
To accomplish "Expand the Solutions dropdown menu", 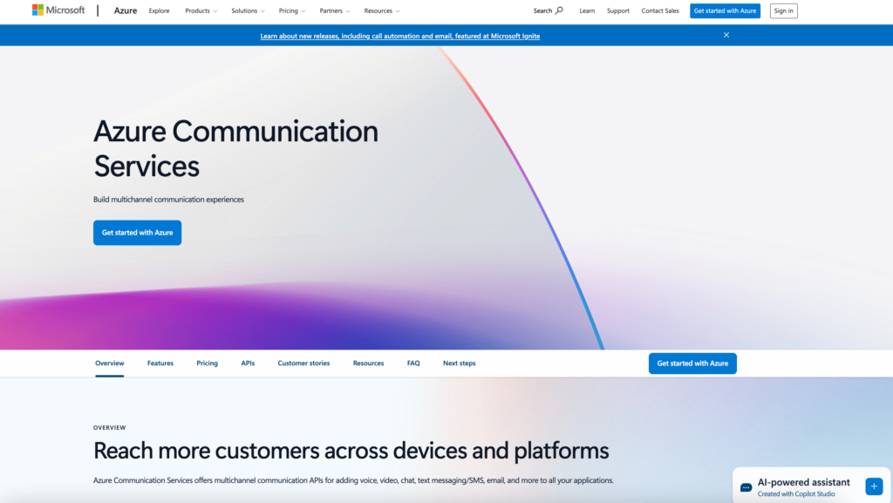I will click(248, 11).
